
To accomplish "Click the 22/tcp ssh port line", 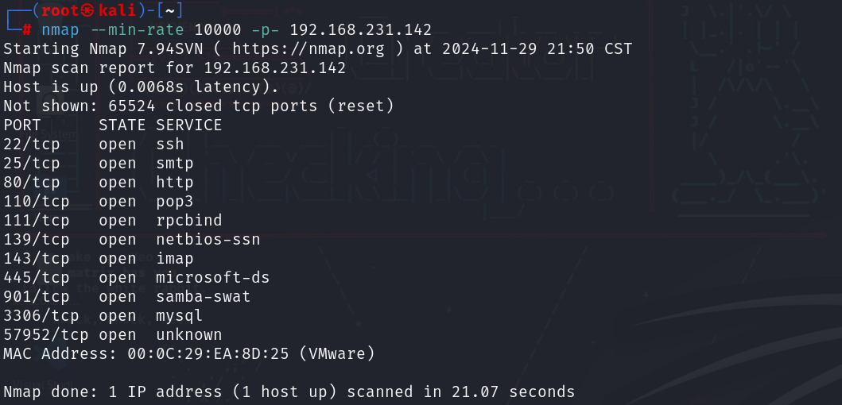I will pos(94,144).
